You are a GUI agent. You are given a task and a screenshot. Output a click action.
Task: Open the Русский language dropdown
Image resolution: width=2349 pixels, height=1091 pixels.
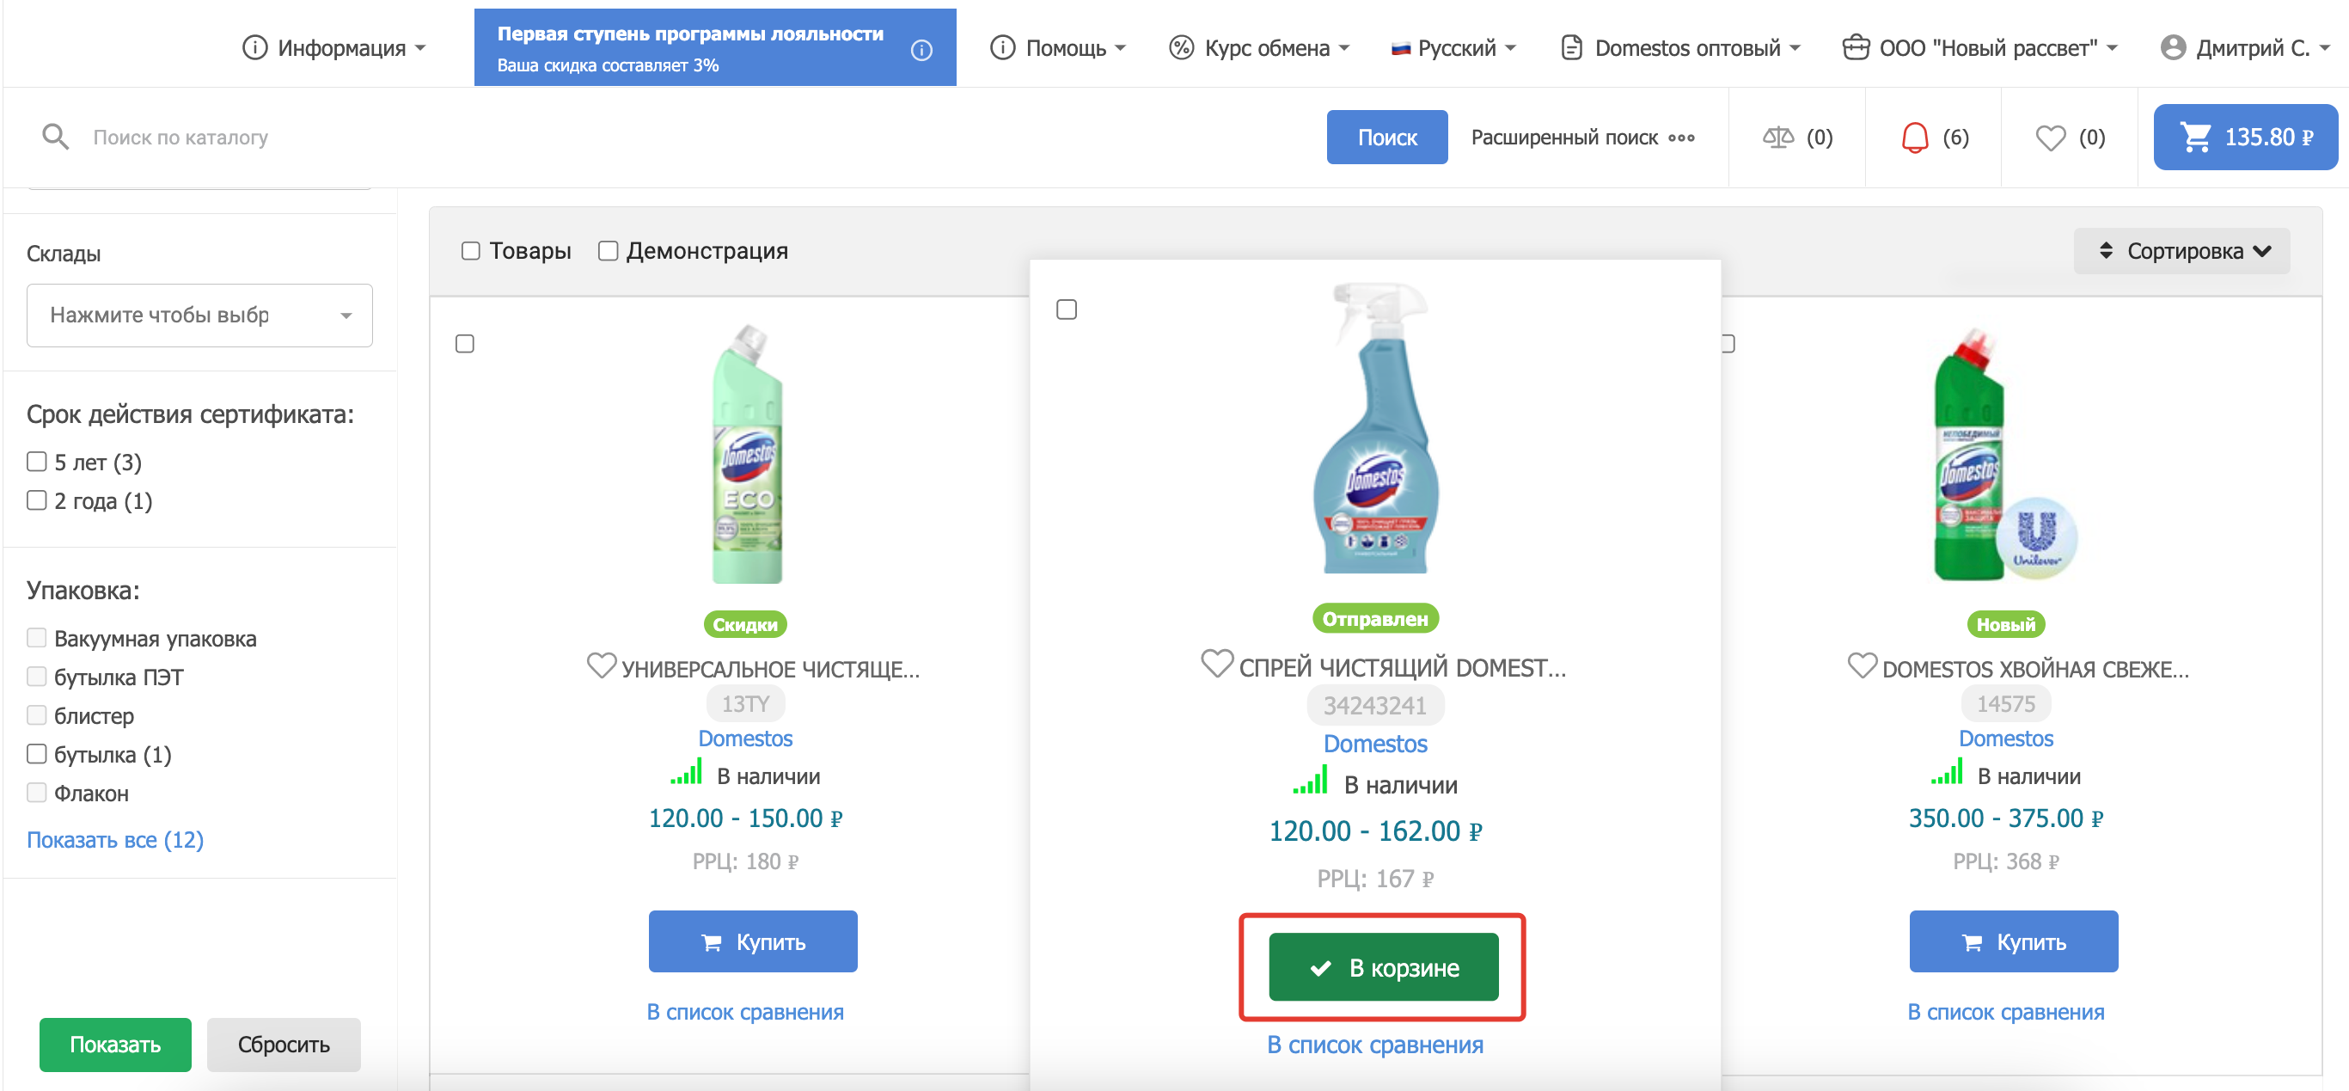tap(1453, 48)
